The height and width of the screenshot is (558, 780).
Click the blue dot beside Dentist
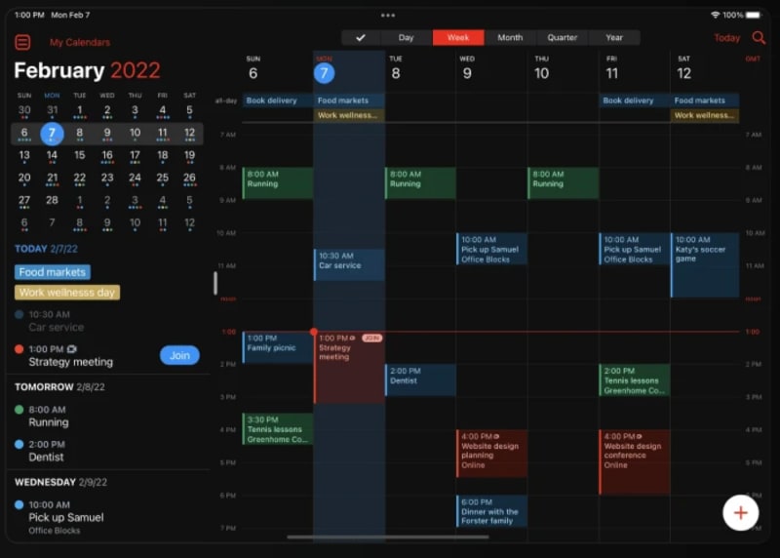(19, 445)
